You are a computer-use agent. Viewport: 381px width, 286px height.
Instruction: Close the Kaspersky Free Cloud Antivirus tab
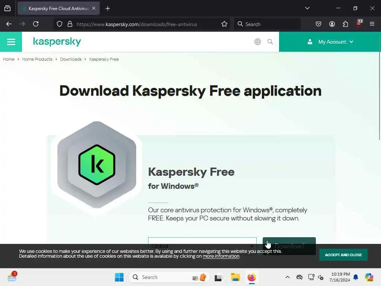[94, 8]
